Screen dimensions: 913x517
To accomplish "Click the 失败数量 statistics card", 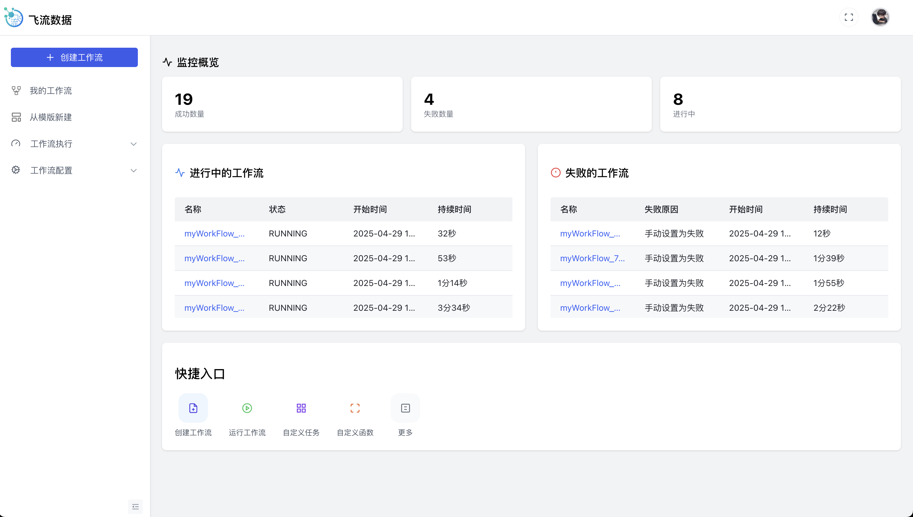I will click(531, 104).
